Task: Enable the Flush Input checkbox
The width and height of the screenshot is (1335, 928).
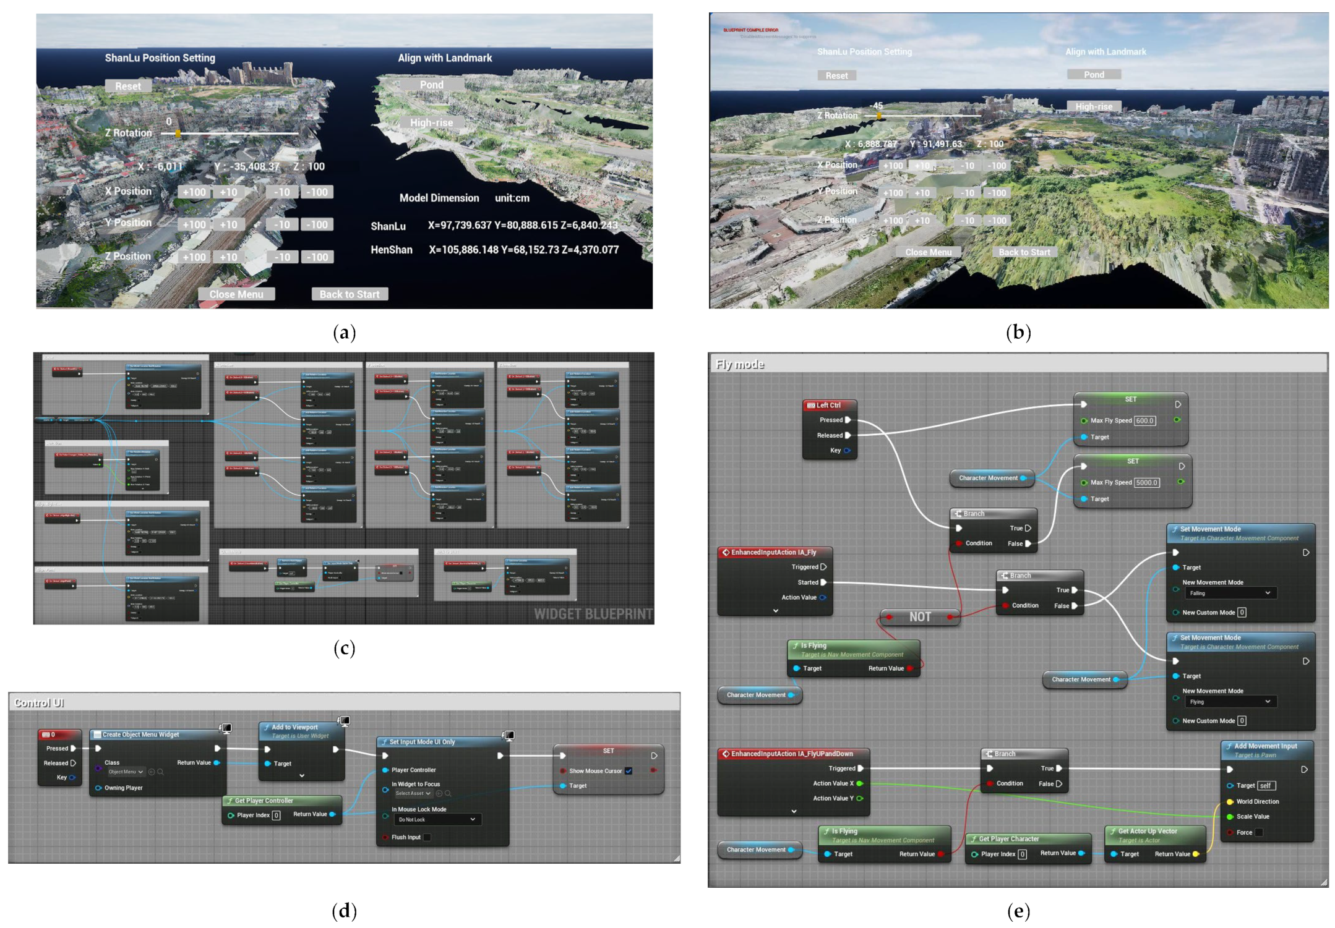Action: point(427,837)
